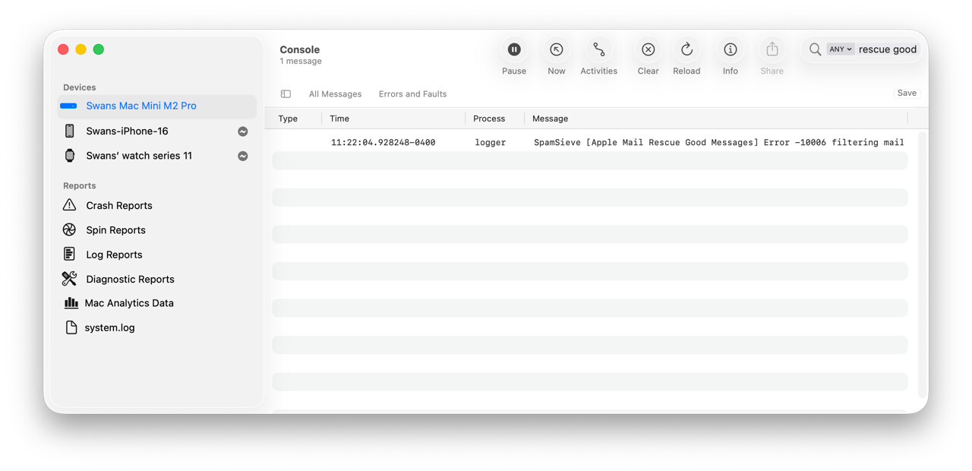
Task: Sort by the Time column header
Action: 339,119
